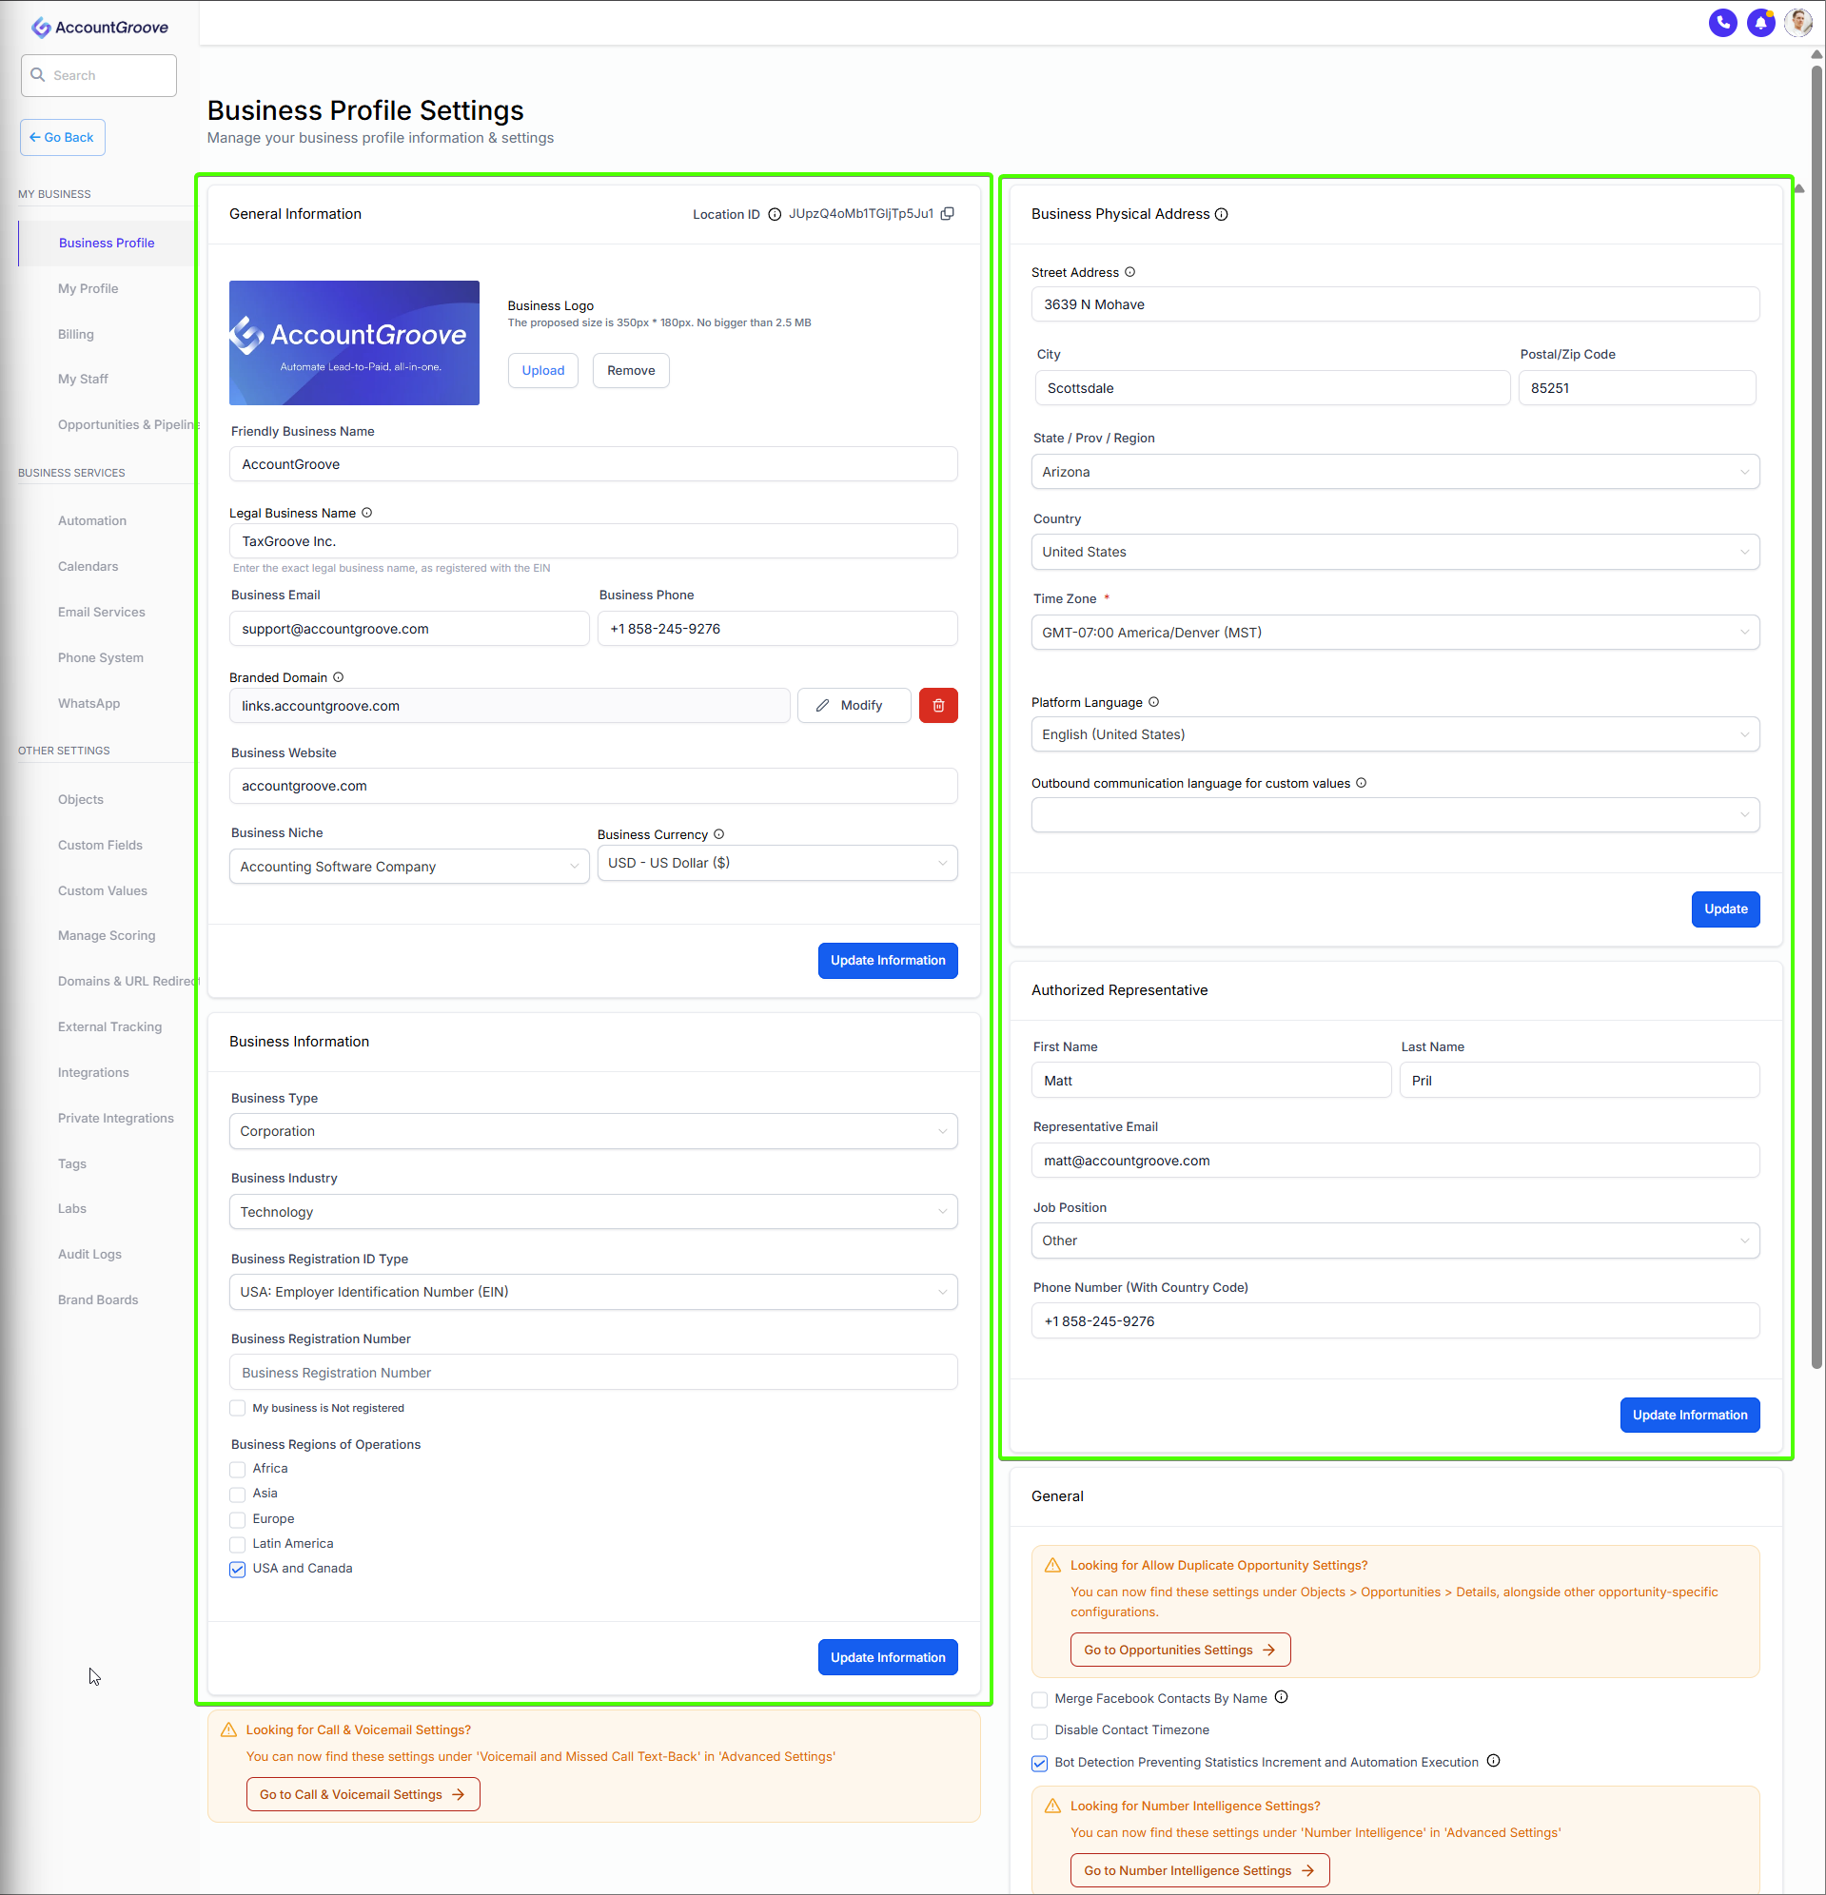Screen dimensions: 1826x1895
Task: Click Update Information in Business Information card
Action: 888,1658
